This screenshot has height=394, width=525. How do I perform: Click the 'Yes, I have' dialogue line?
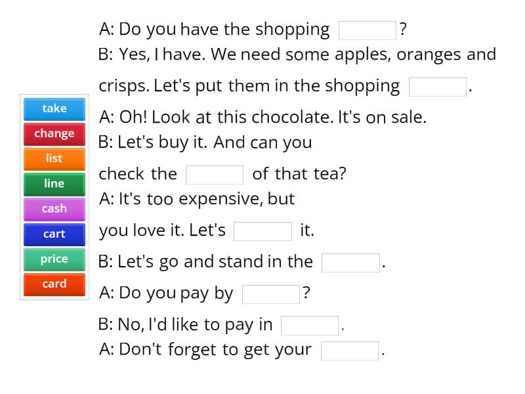[297, 55]
